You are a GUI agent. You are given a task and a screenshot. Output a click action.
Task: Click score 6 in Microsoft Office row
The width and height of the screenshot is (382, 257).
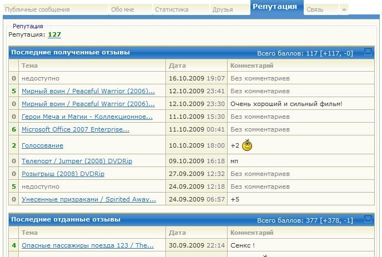(14, 129)
